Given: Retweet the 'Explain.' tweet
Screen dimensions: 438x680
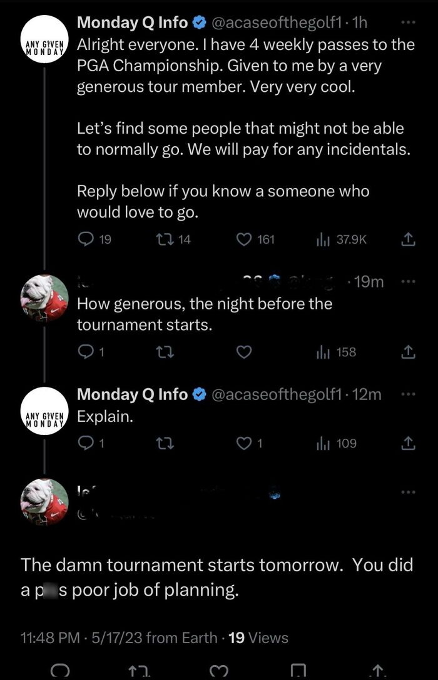Looking at the screenshot, I should point(165,443).
